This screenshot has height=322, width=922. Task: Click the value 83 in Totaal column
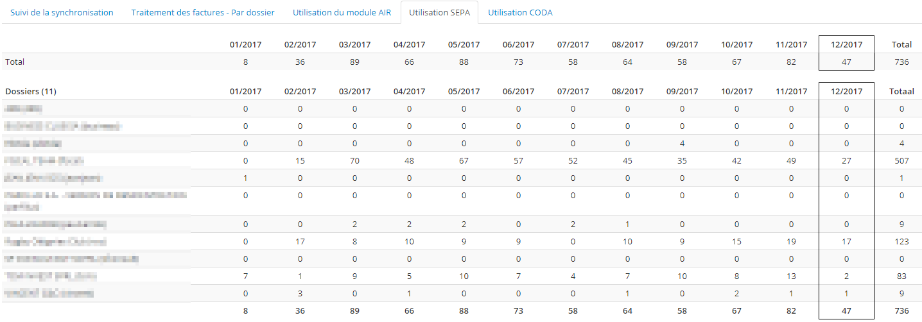(901, 276)
